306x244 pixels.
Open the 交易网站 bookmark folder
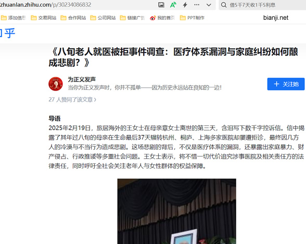(44, 18)
